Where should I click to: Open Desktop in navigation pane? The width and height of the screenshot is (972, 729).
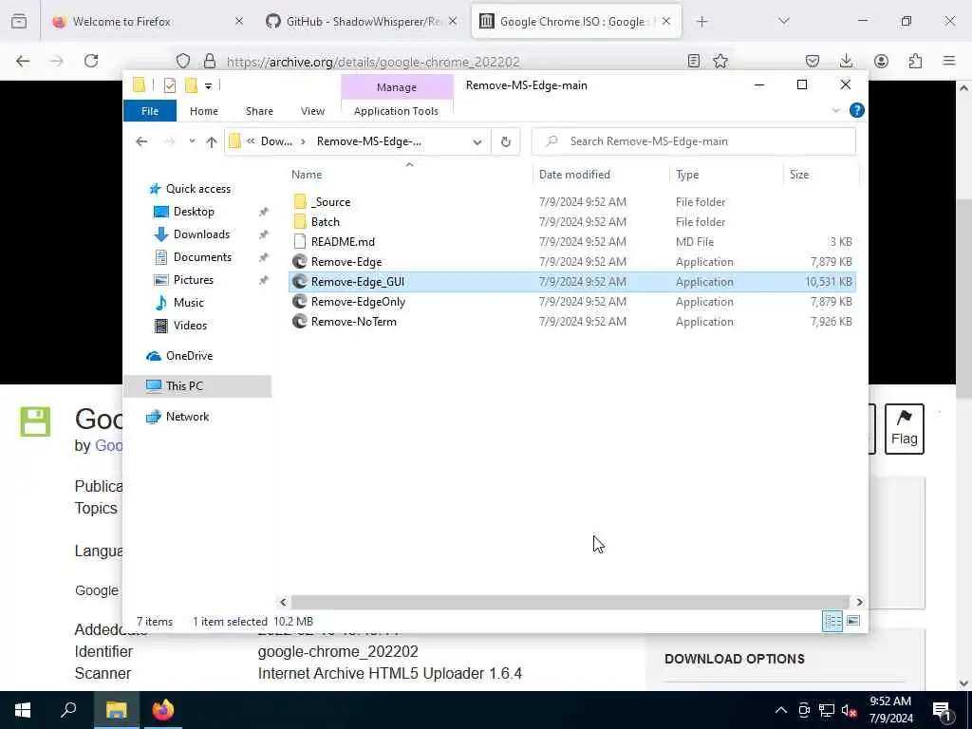(x=194, y=212)
